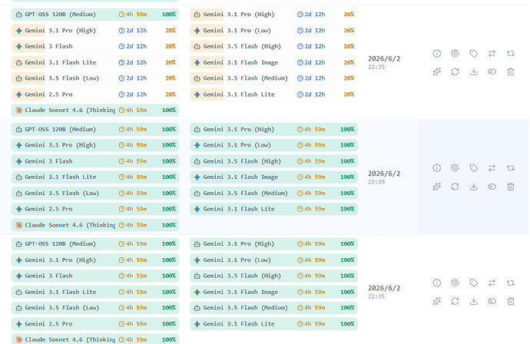The height and width of the screenshot is (344, 530).
Task: Select Gemini 3 Flash chip showing 20%
Action: [x=95, y=46]
